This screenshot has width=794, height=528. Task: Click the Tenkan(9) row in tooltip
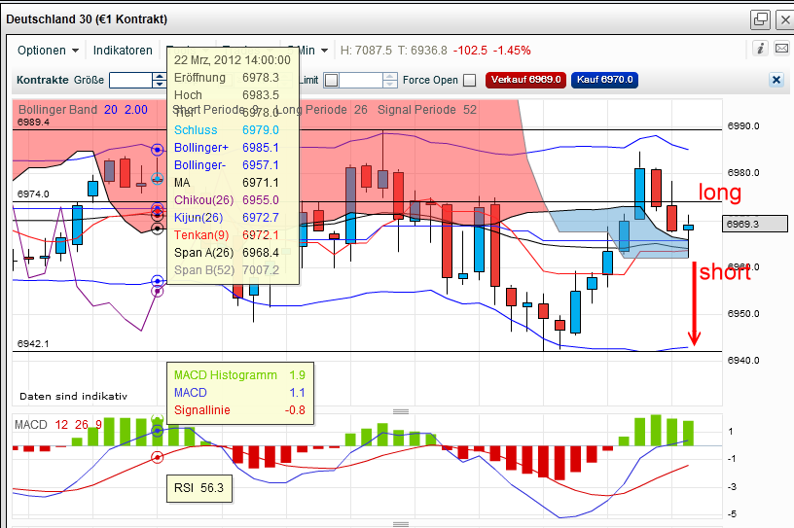click(x=227, y=235)
